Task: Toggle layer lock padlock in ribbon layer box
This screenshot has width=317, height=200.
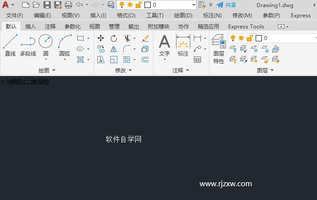Action: (x=250, y=38)
